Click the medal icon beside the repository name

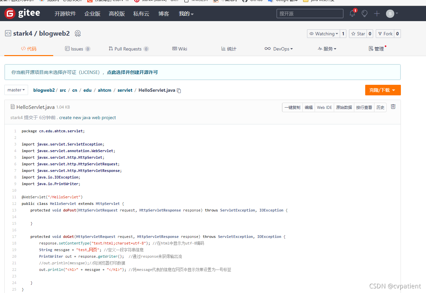[77, 33]
